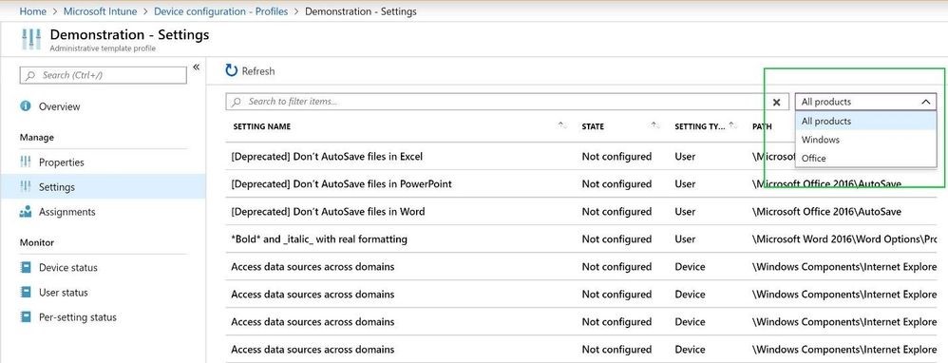Image resolution: width=948 pixels, height=363 pixels.
Task: Select Windows in the products list
Action: (865, 140)
